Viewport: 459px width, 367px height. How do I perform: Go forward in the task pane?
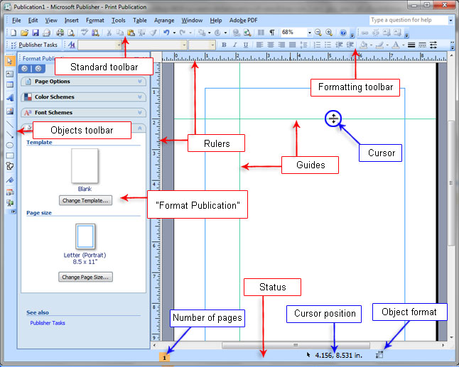pos(38,68)
